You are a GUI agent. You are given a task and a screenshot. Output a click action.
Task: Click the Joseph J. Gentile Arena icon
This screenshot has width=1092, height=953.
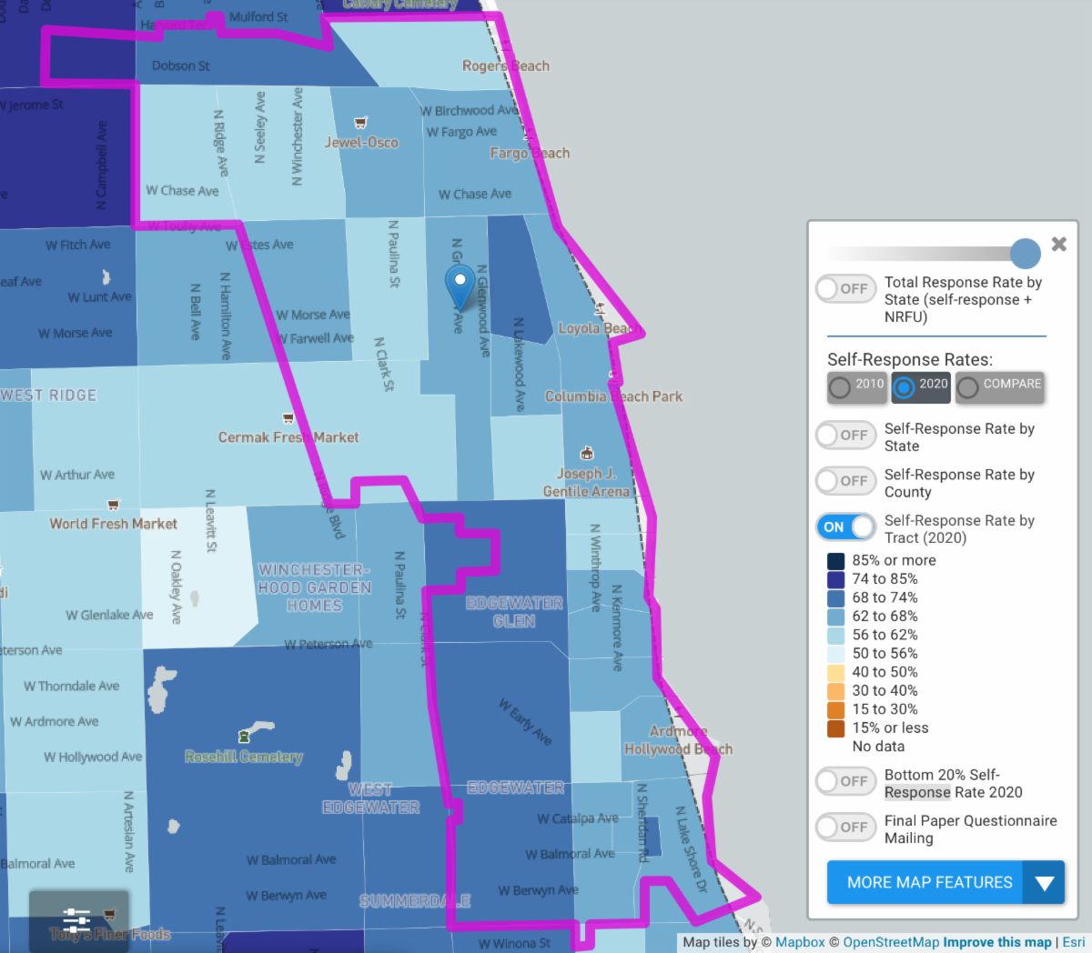point(587,453)
